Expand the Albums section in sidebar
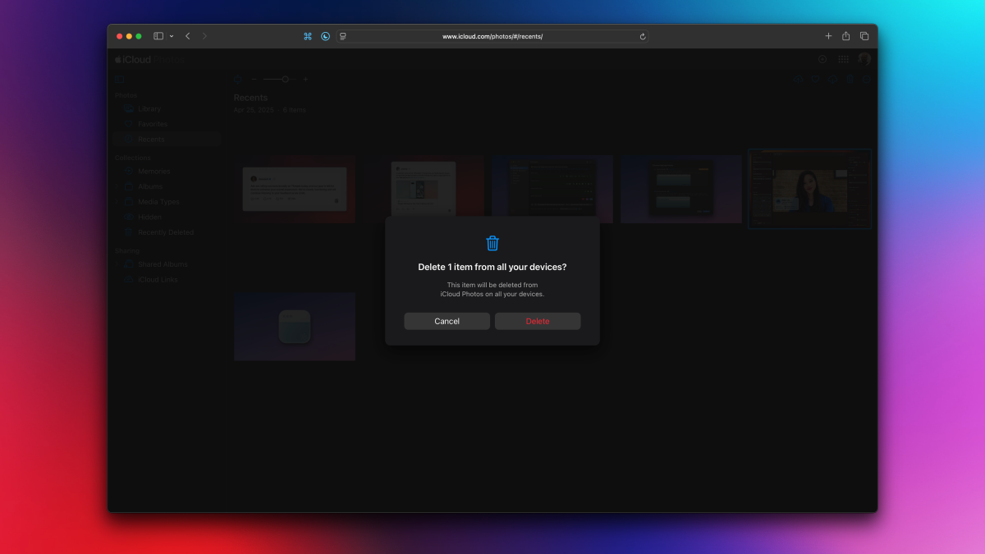The width and height of the screenshot is (985, 554). pos(118,186)
